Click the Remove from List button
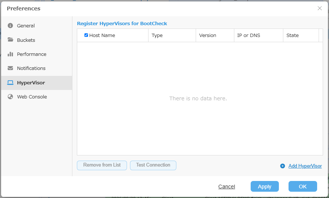 102,165
